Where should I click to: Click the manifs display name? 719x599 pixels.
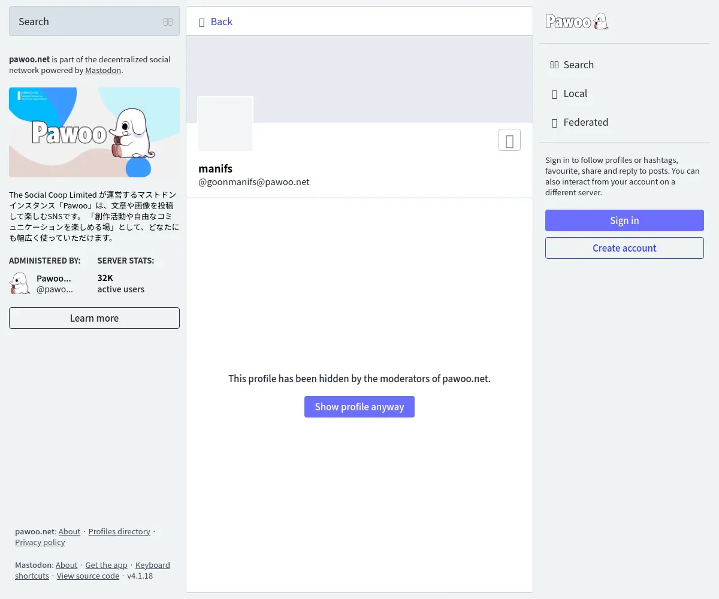click(x=215, y=168)
